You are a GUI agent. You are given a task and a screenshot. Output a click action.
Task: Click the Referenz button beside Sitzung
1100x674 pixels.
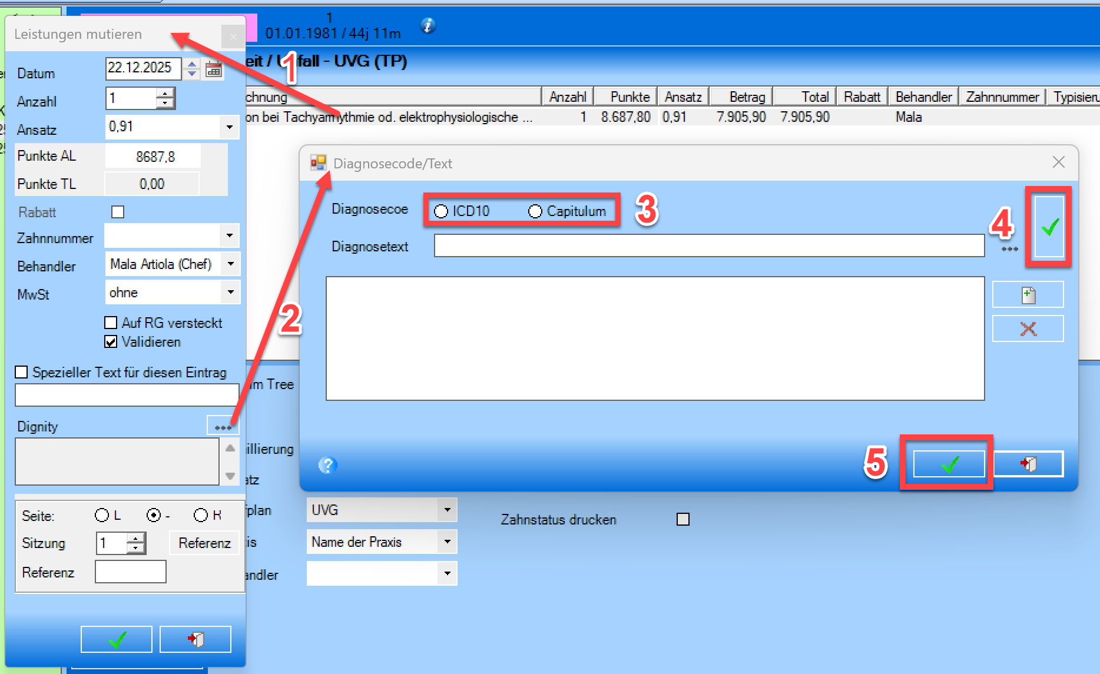coord(204,543)
